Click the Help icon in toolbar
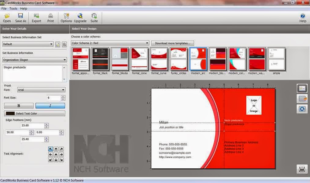 [302, 18]
